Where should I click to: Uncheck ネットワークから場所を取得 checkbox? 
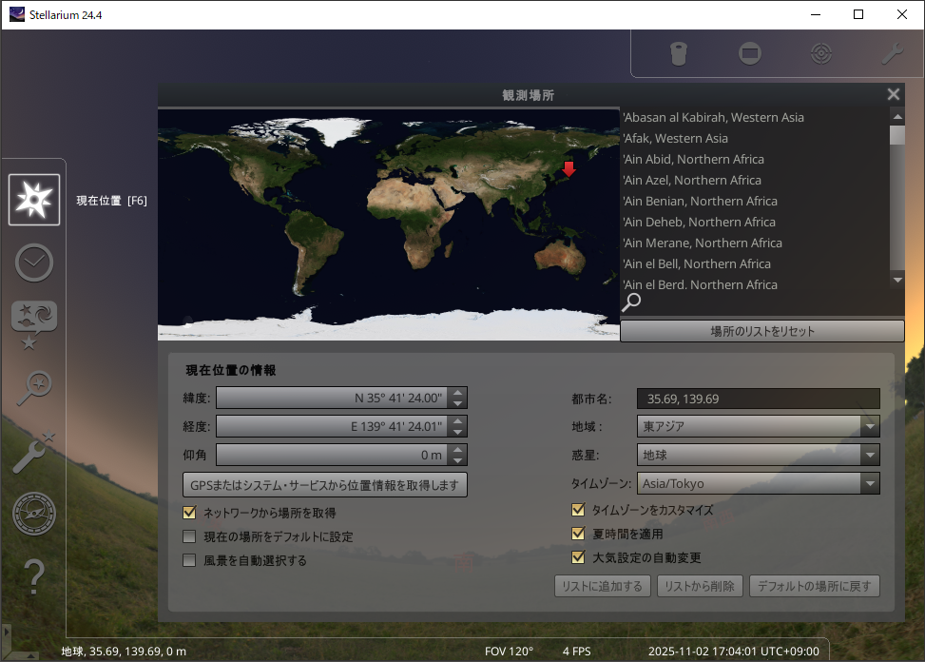[x=190, y=513]
